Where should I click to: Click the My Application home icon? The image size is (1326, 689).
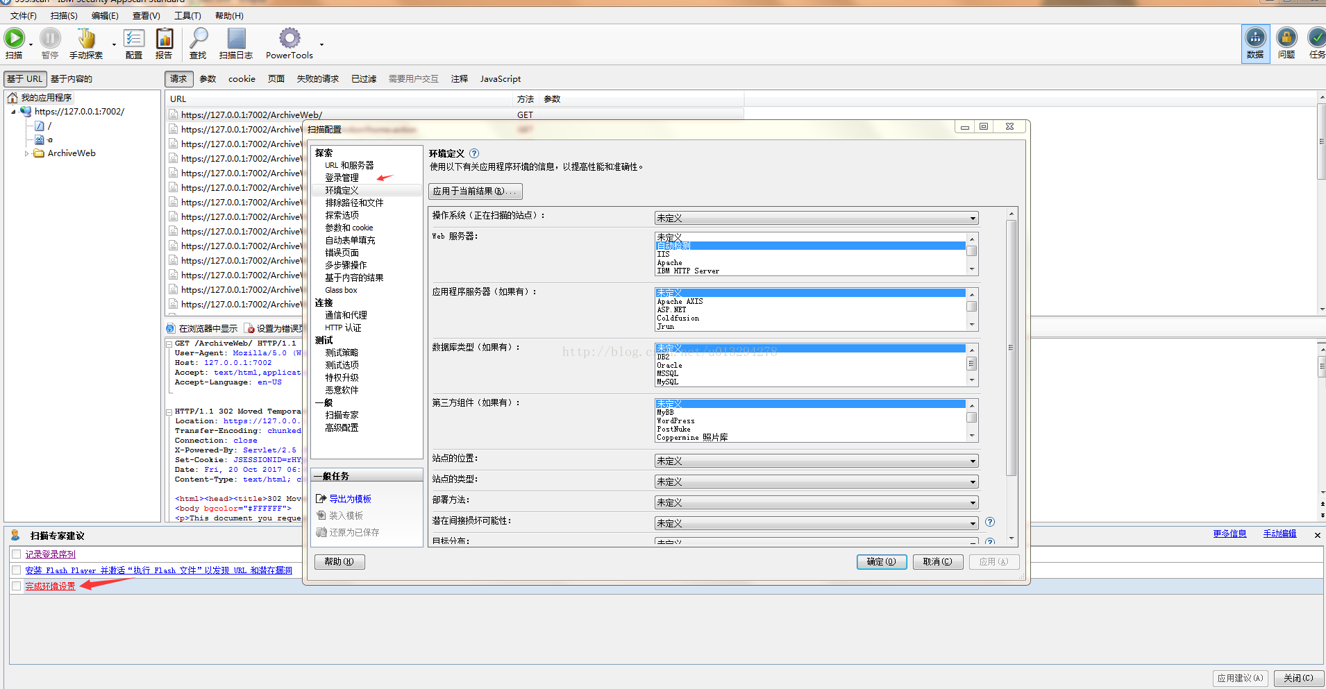coord(12,98)
